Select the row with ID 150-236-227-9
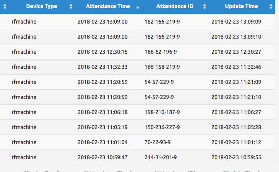This screenshot has height=172, width=279. tap(137, 127)
